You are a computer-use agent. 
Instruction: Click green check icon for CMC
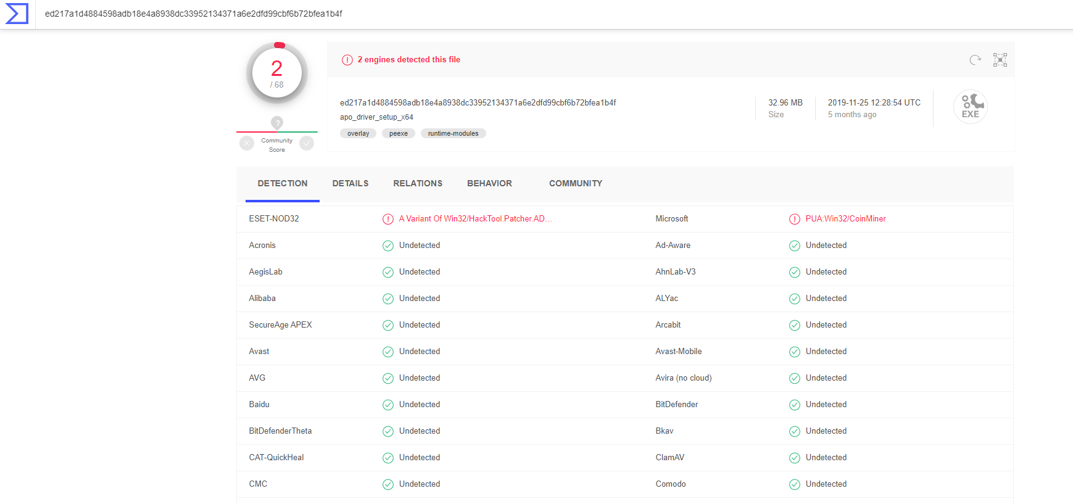click(x=388, y=484)
